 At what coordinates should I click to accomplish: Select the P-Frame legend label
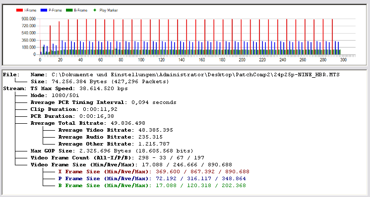[55, 10]
